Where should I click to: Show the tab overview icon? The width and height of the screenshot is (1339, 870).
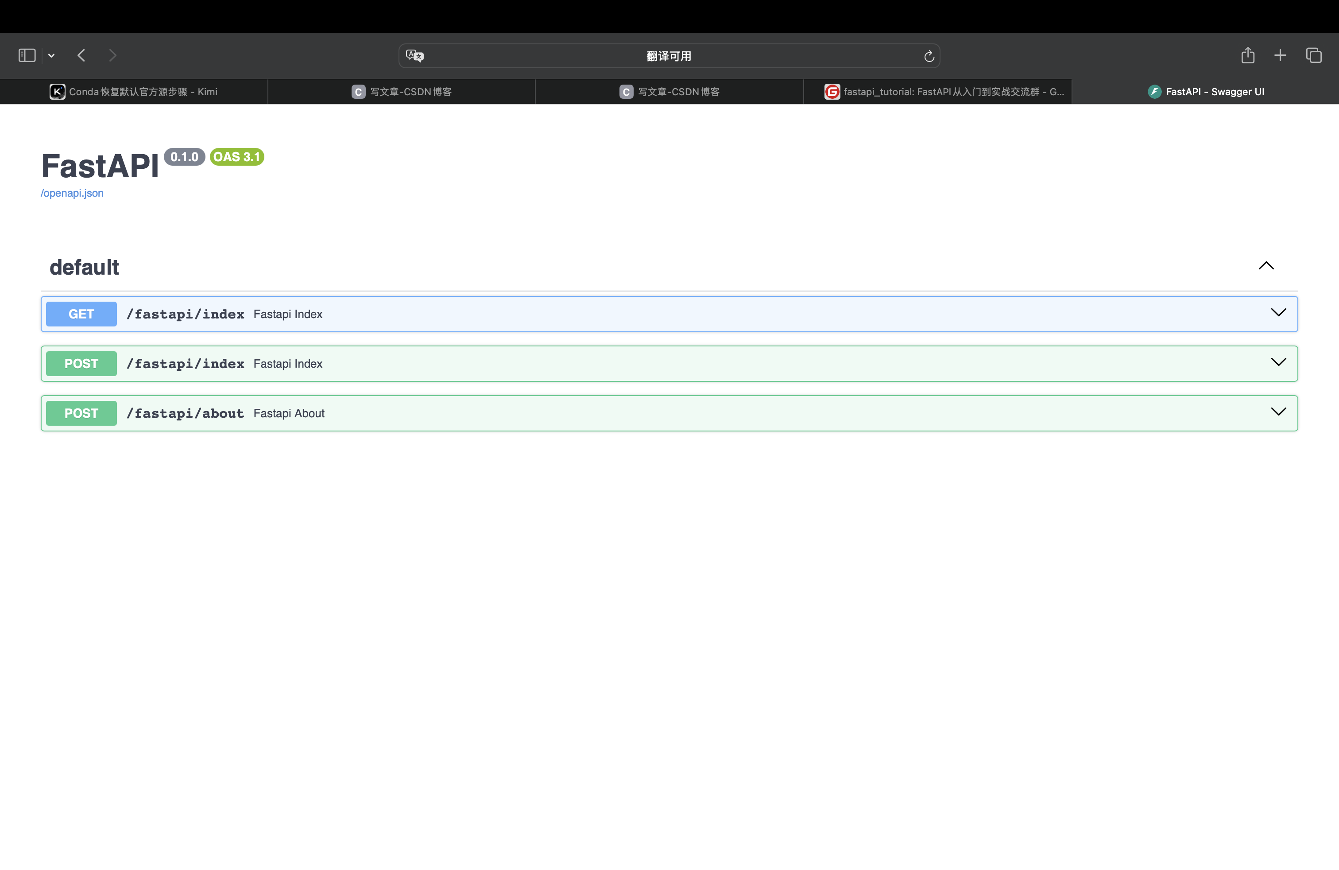click(x=1314, y=55)
